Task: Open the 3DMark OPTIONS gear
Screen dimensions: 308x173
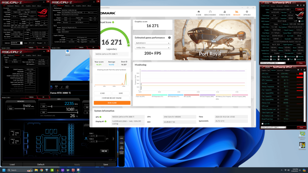Action: click(247, 13)
